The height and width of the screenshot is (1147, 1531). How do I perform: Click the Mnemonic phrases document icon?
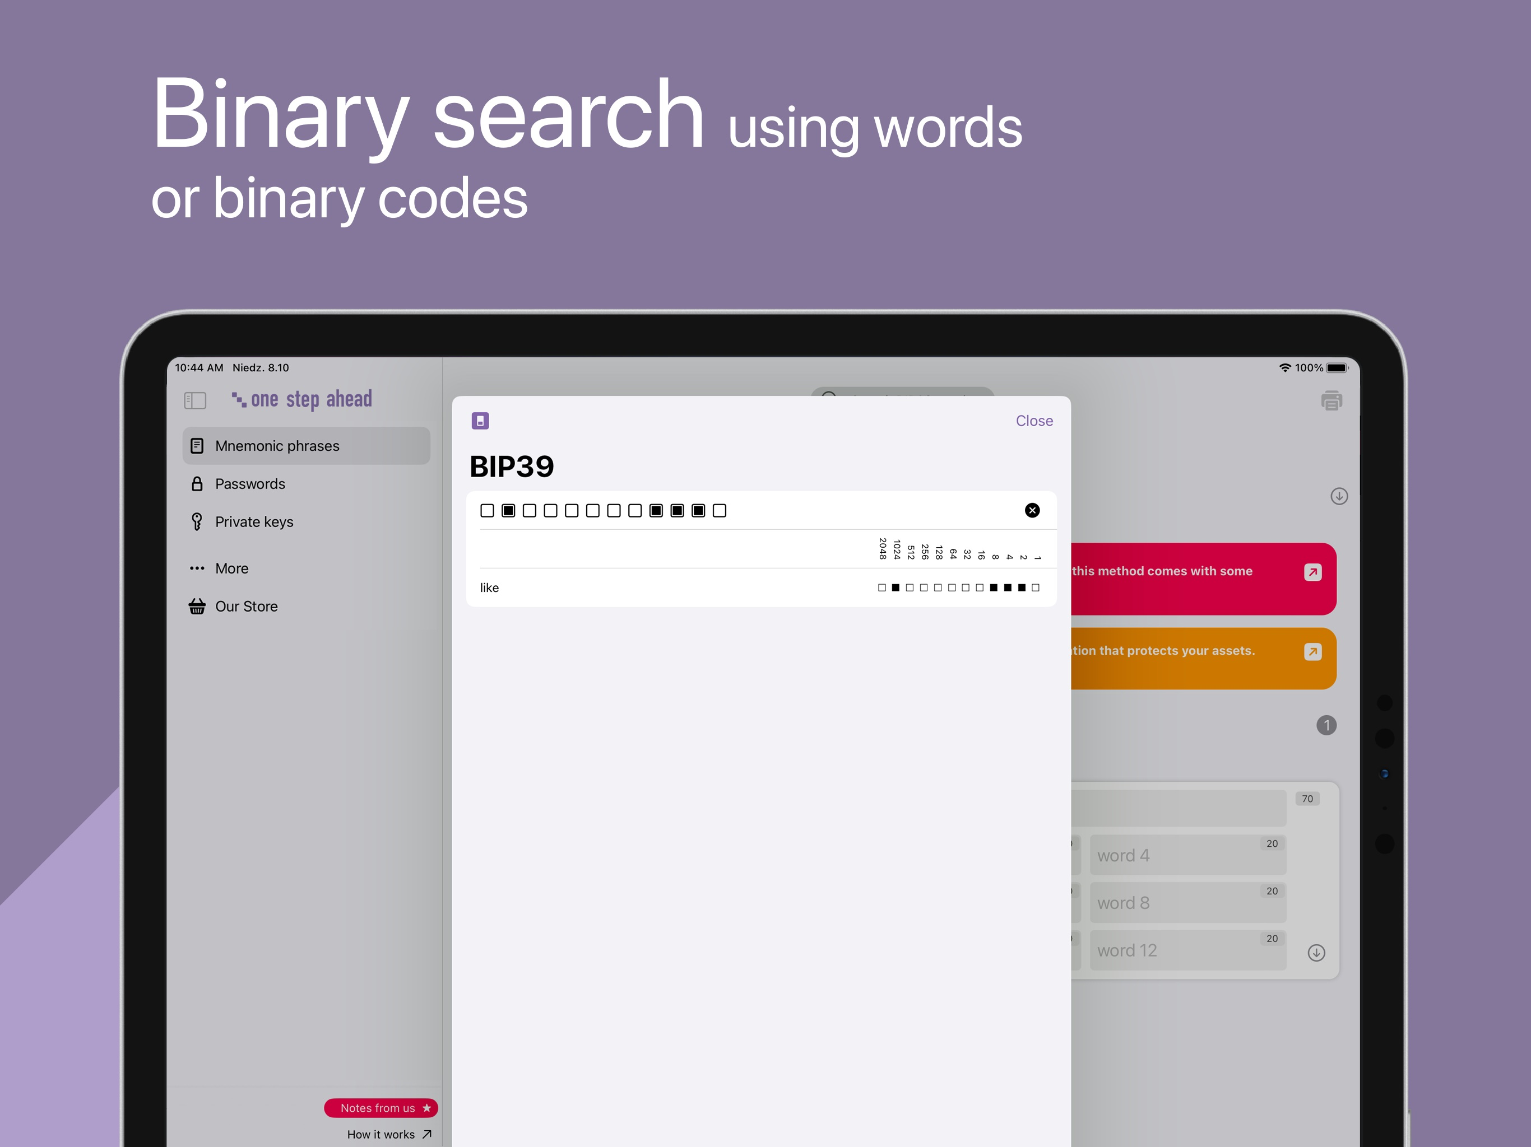pyautogui.click(x=197, y=445)
